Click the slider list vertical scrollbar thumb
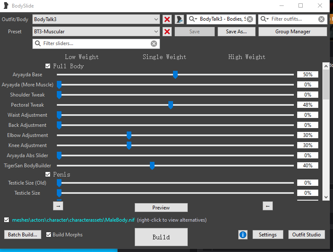This screenshot has width=333, height=252. (x=326, y=84)
